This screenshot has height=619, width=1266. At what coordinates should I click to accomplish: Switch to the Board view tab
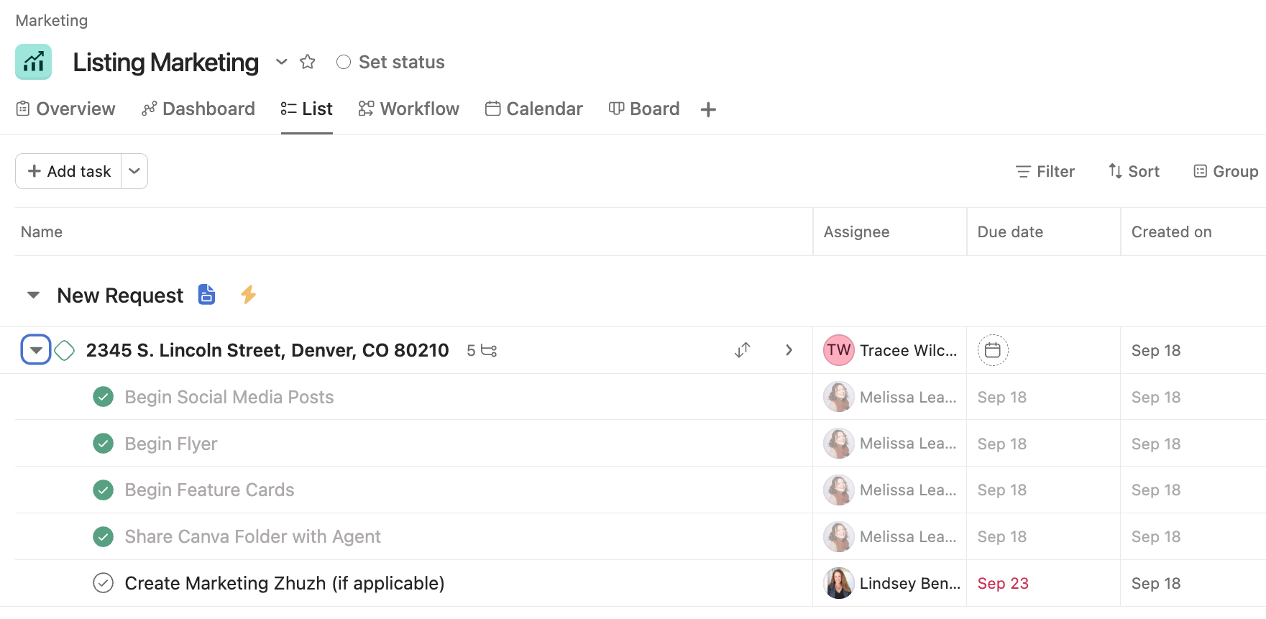644,109
